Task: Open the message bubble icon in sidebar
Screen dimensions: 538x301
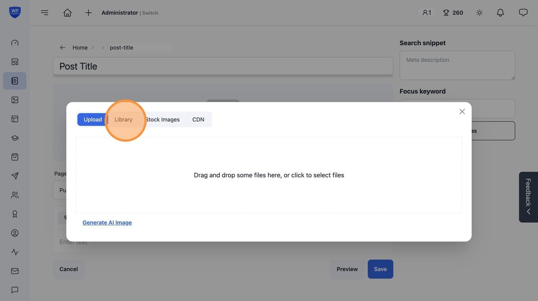Action: tap(15, 290)
